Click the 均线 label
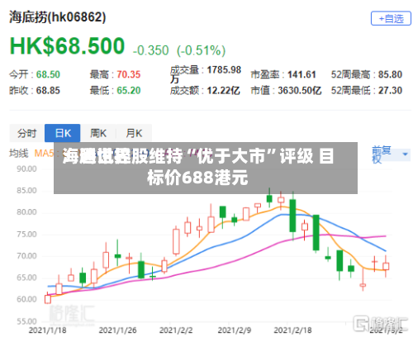This screenshot has height=337, width=413. point(19,153)
